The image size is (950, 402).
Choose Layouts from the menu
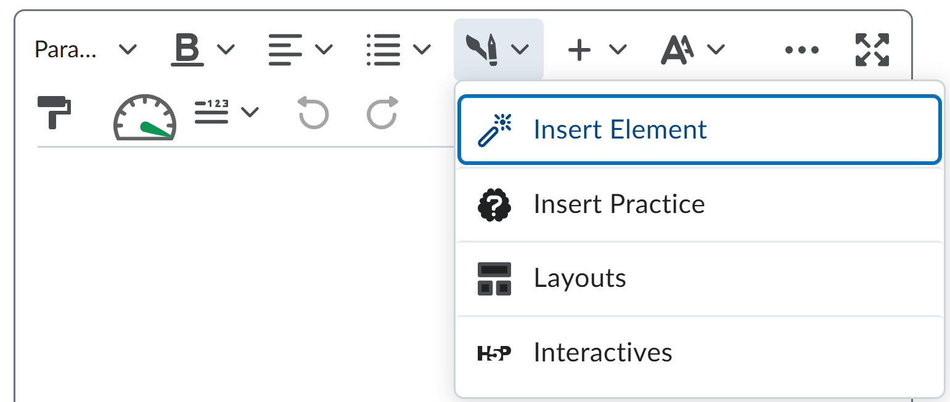(x=700, y=278)
